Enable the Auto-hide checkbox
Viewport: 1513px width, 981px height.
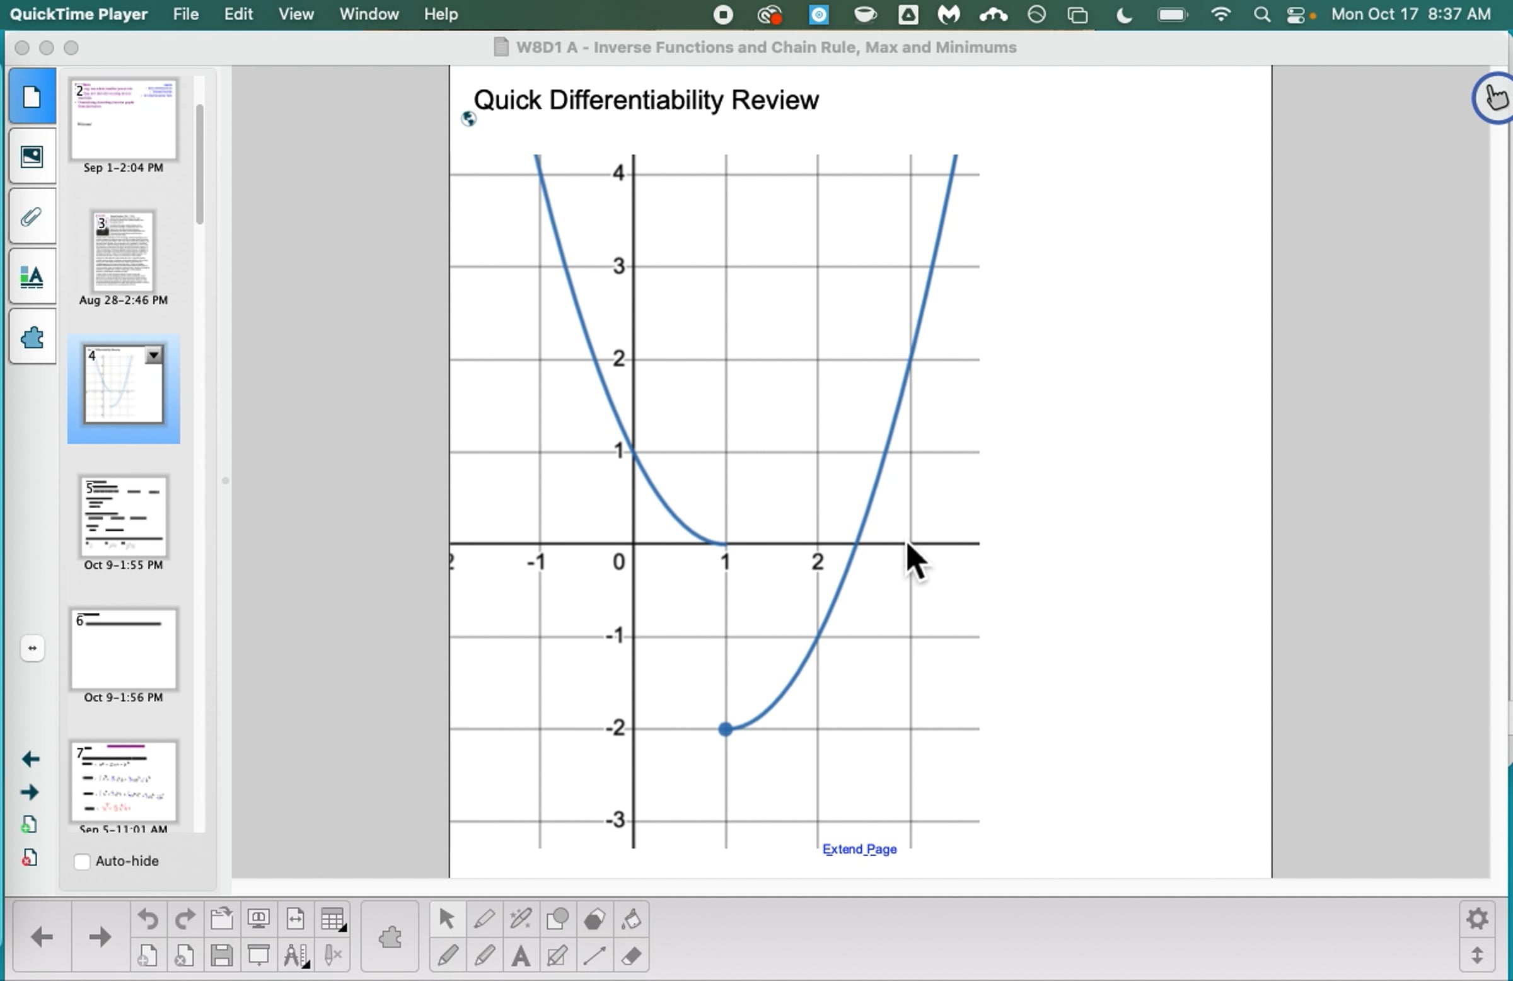pyautogui.click(x=82, y=861)
